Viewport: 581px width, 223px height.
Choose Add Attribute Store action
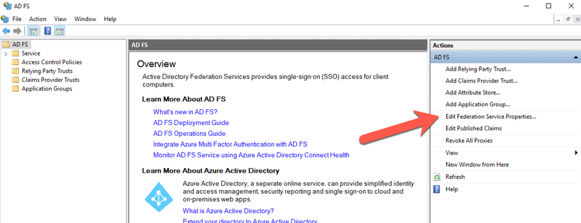pos(473,93)
